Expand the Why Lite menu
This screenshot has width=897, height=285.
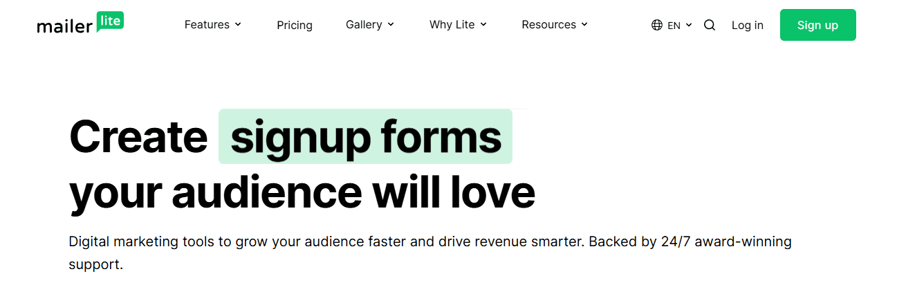pyautogui.click(x=459, y=25)
